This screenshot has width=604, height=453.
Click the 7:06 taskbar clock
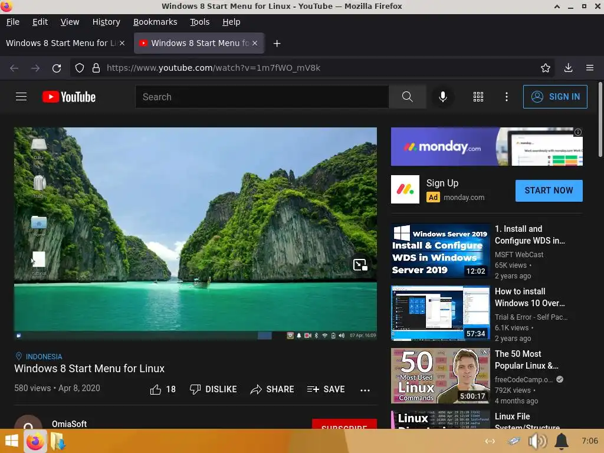(x=589, y=441)
